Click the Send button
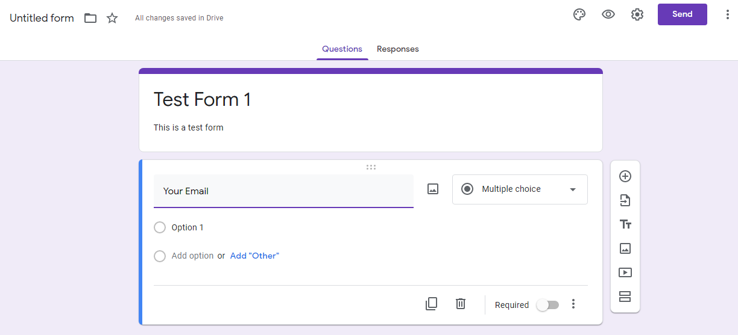Image resolution: width=738 pixels, height=335 pixels. pyautogui.click(x=682, y=14)
